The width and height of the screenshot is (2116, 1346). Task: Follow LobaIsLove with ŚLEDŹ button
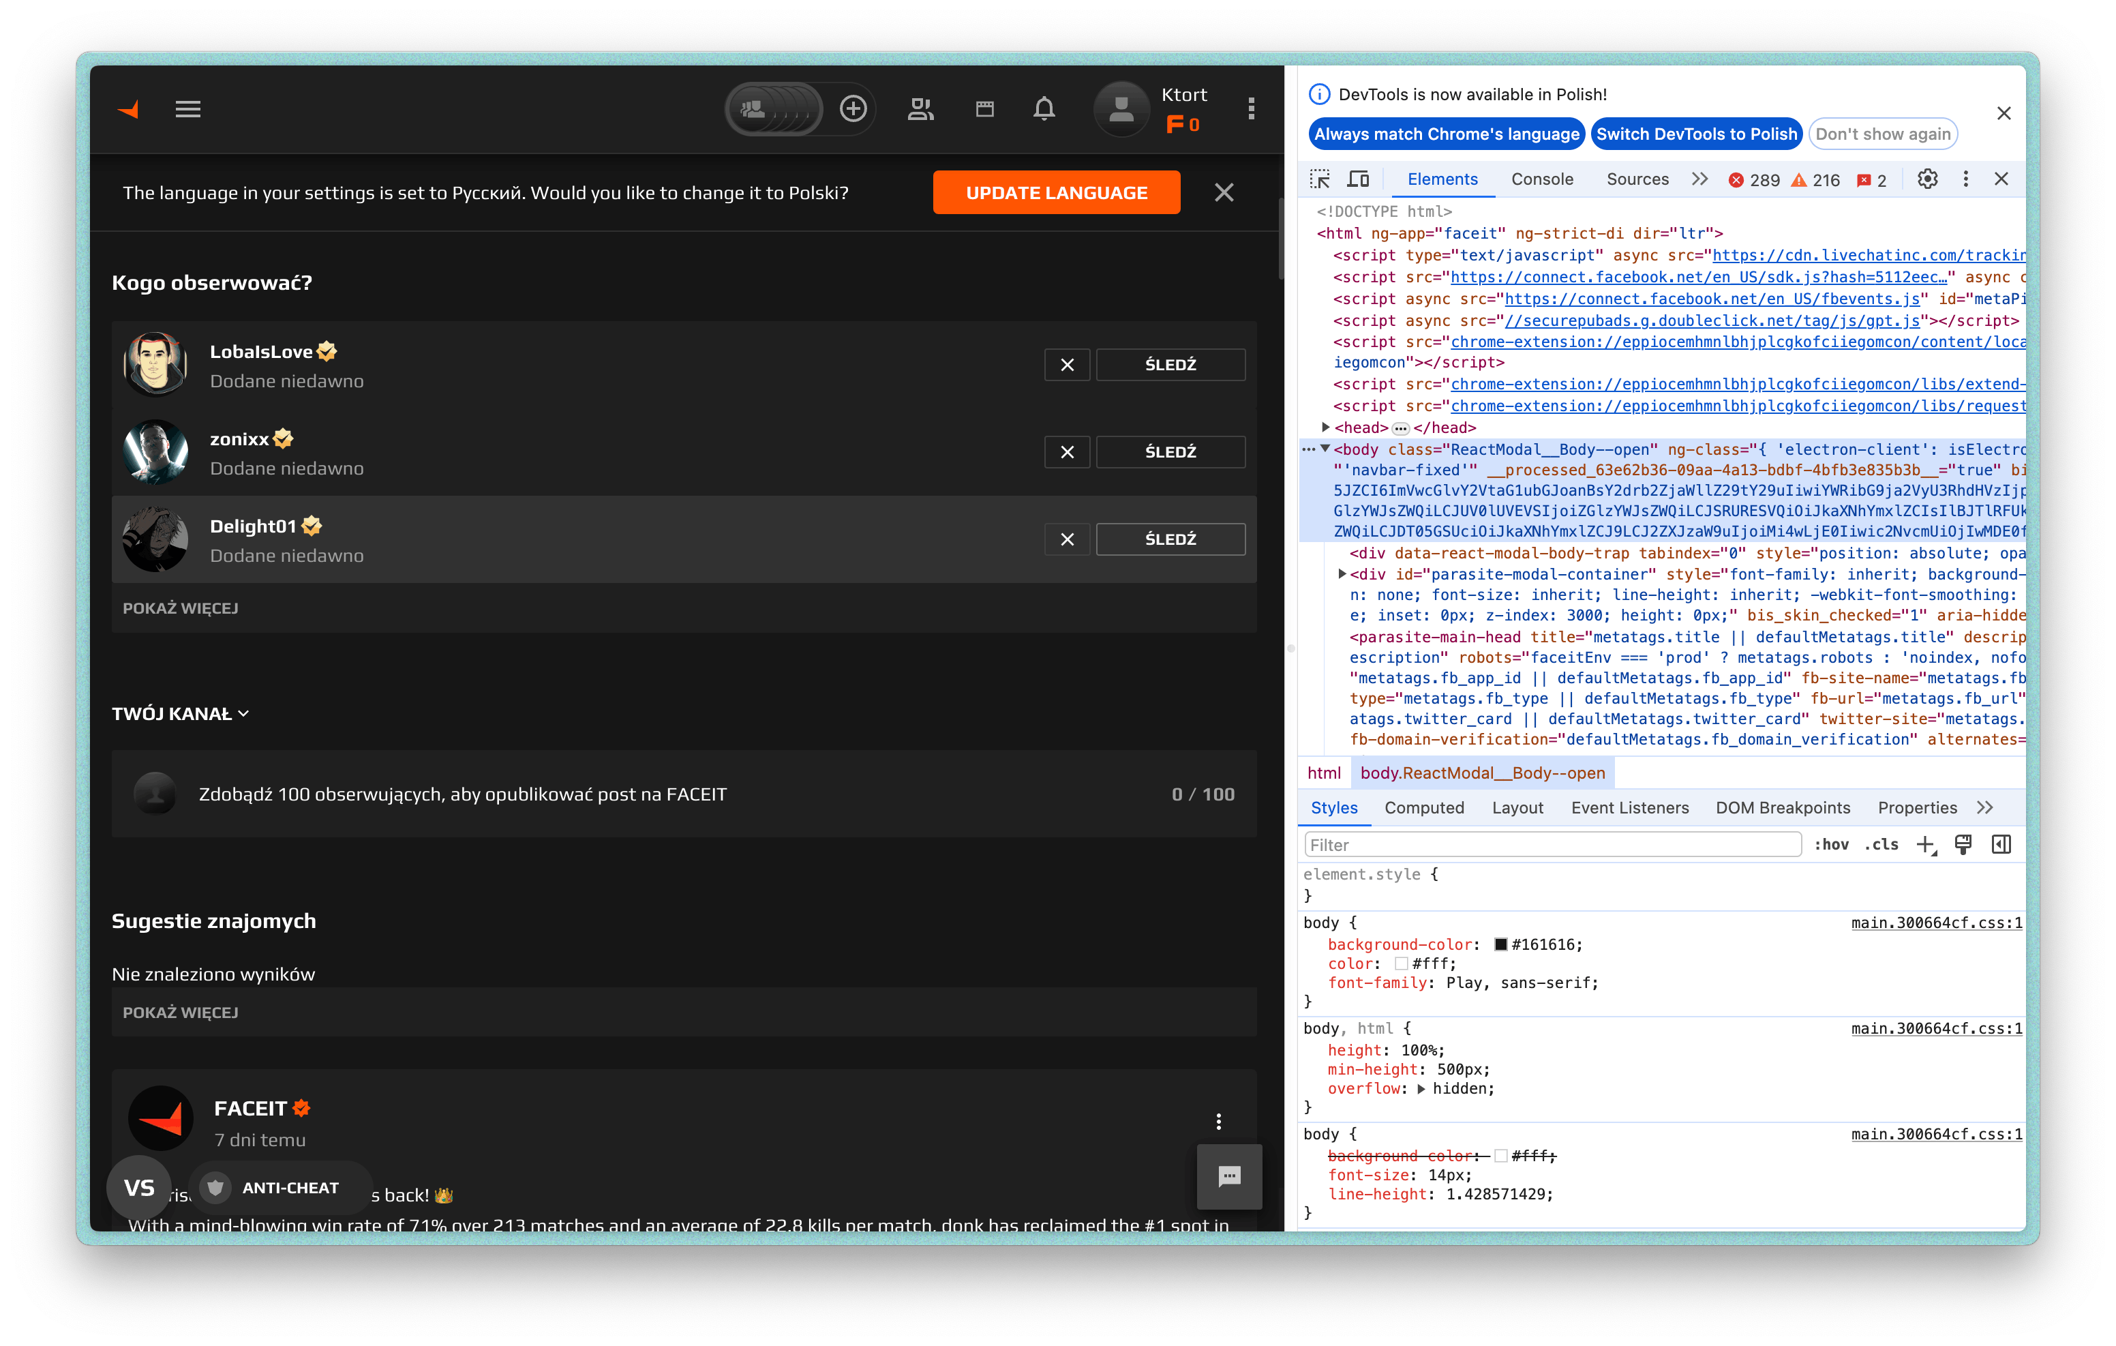(1170, 365)
